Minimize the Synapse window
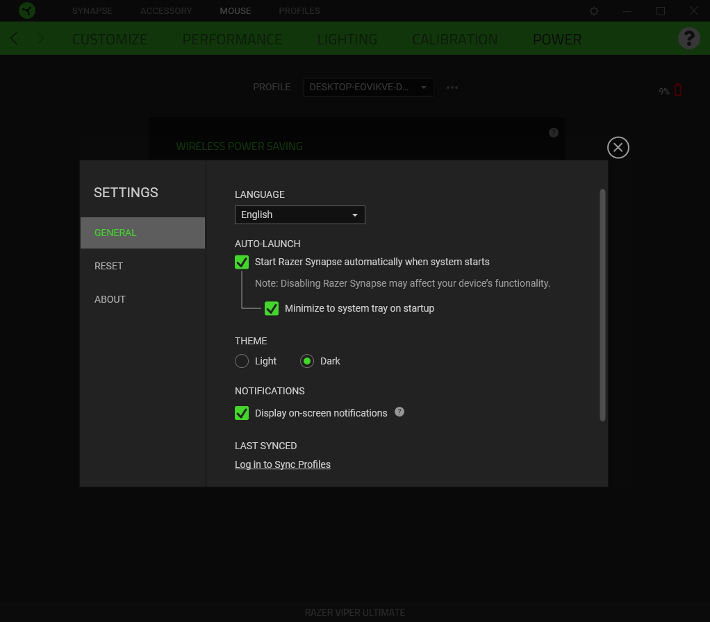The height and width of the screenshot is (622, 710). [627, 11]
